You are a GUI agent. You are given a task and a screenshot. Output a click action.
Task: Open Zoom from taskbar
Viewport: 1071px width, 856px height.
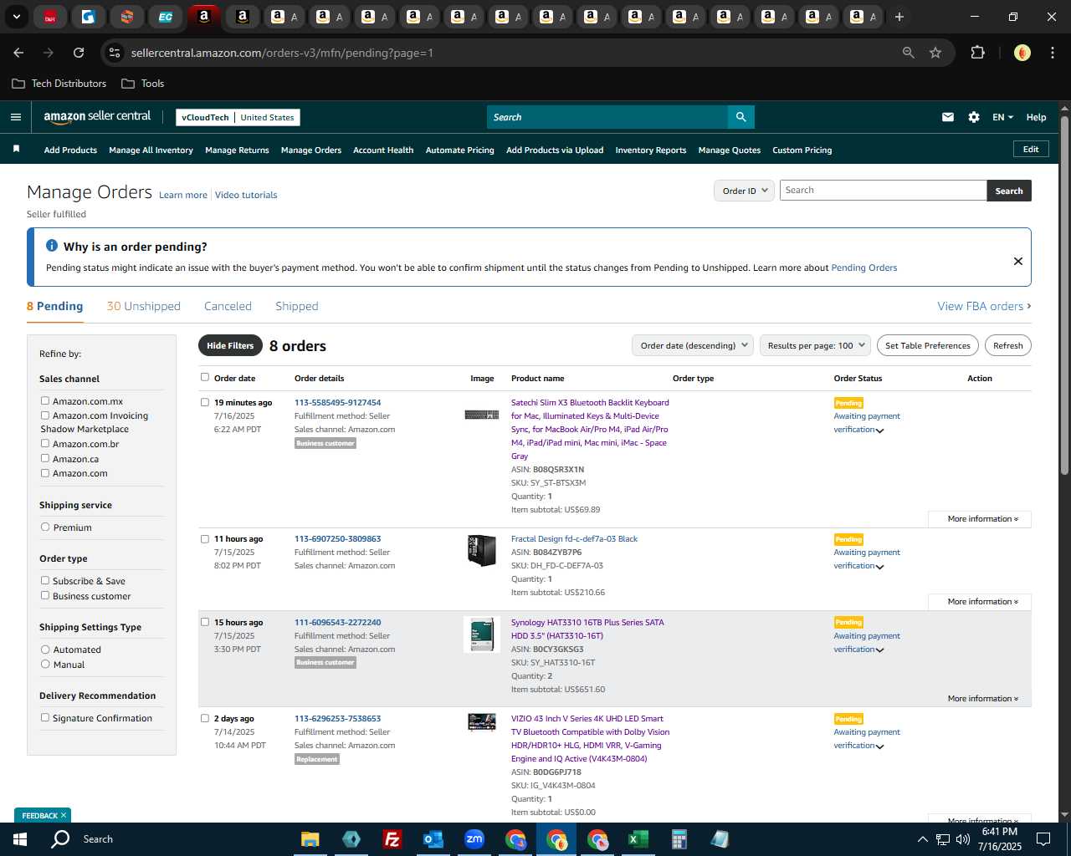474,839
